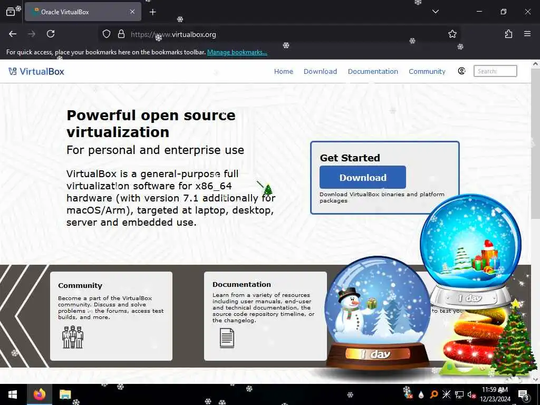The image size is (540, 405).
Task: Open the Community navigation item
Action: pyautogui.click(x=427, y=71)
